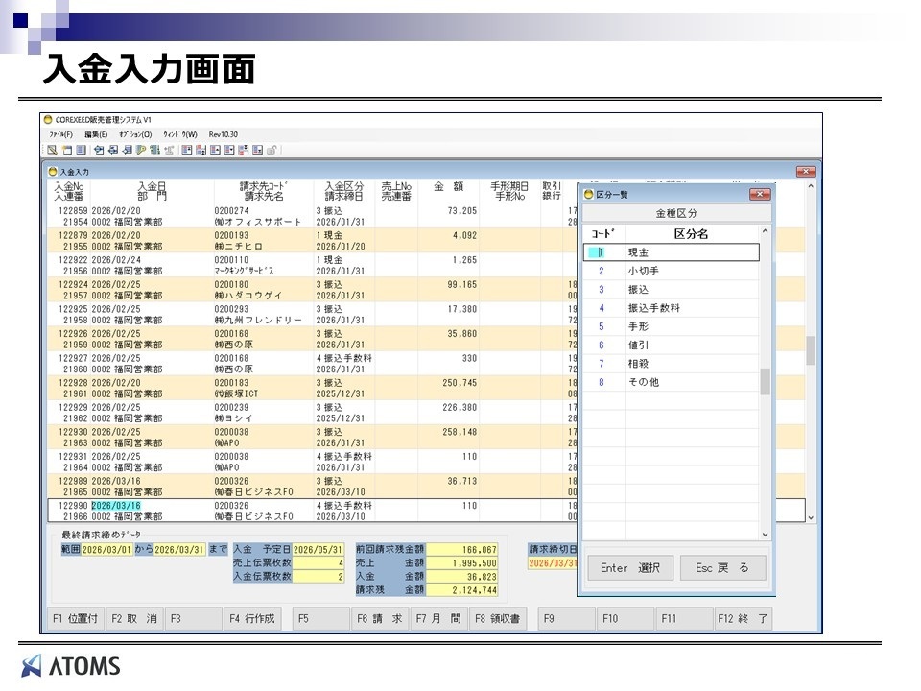
Task: Click the F4 行作成 function button
Action: 252,619
